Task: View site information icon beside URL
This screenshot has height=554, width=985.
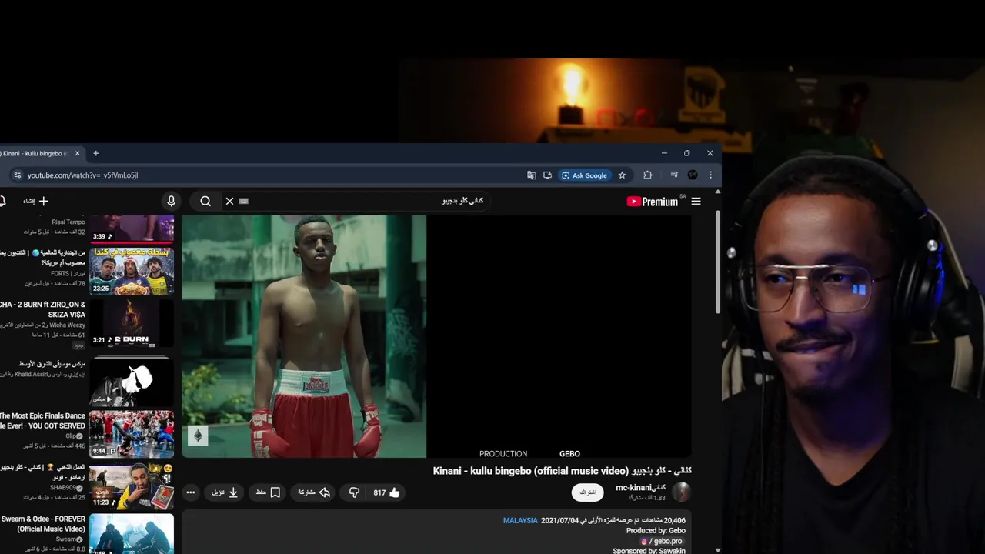Action: pyautogui.click(x=18, y=175)
